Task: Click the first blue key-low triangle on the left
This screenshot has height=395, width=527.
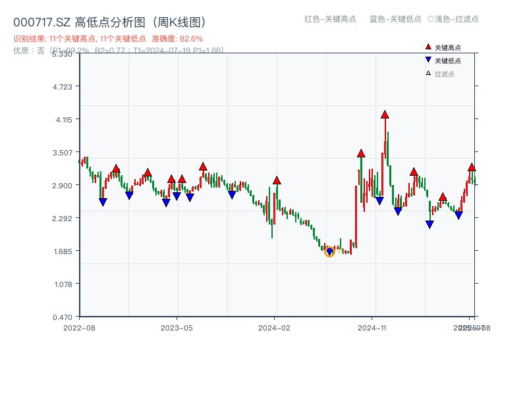Action: (103, 202)
